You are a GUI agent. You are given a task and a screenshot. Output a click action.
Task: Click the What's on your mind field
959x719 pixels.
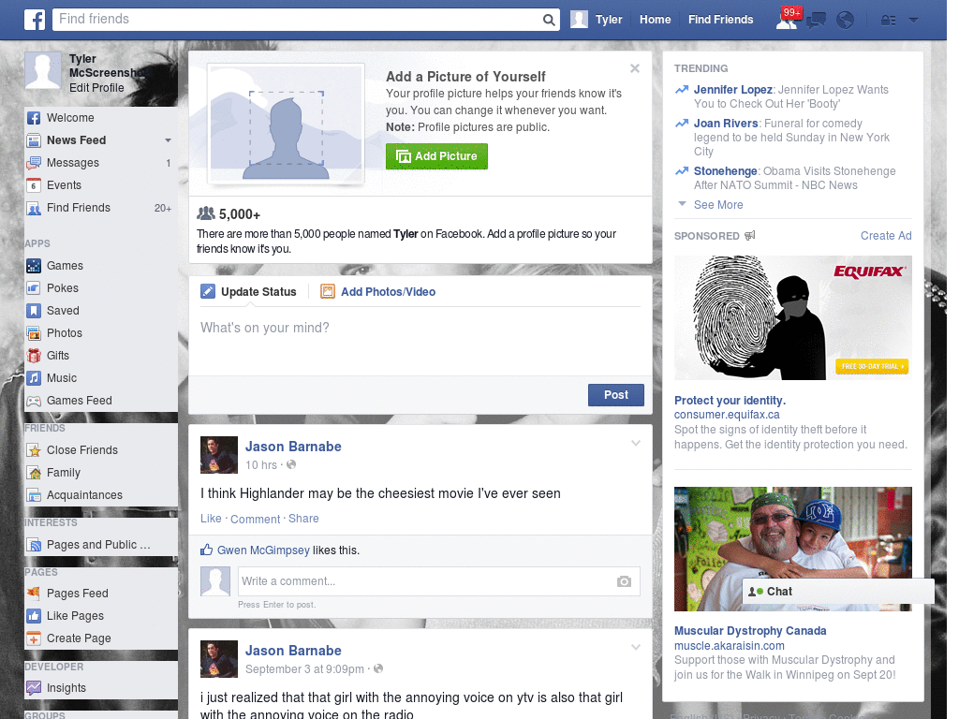click(420, 341)
